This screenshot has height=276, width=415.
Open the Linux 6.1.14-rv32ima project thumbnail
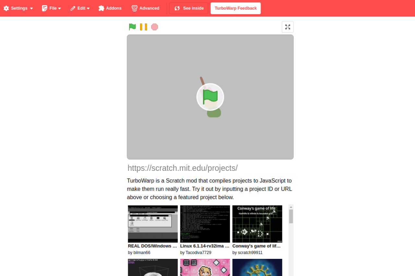tap(205, 224)
